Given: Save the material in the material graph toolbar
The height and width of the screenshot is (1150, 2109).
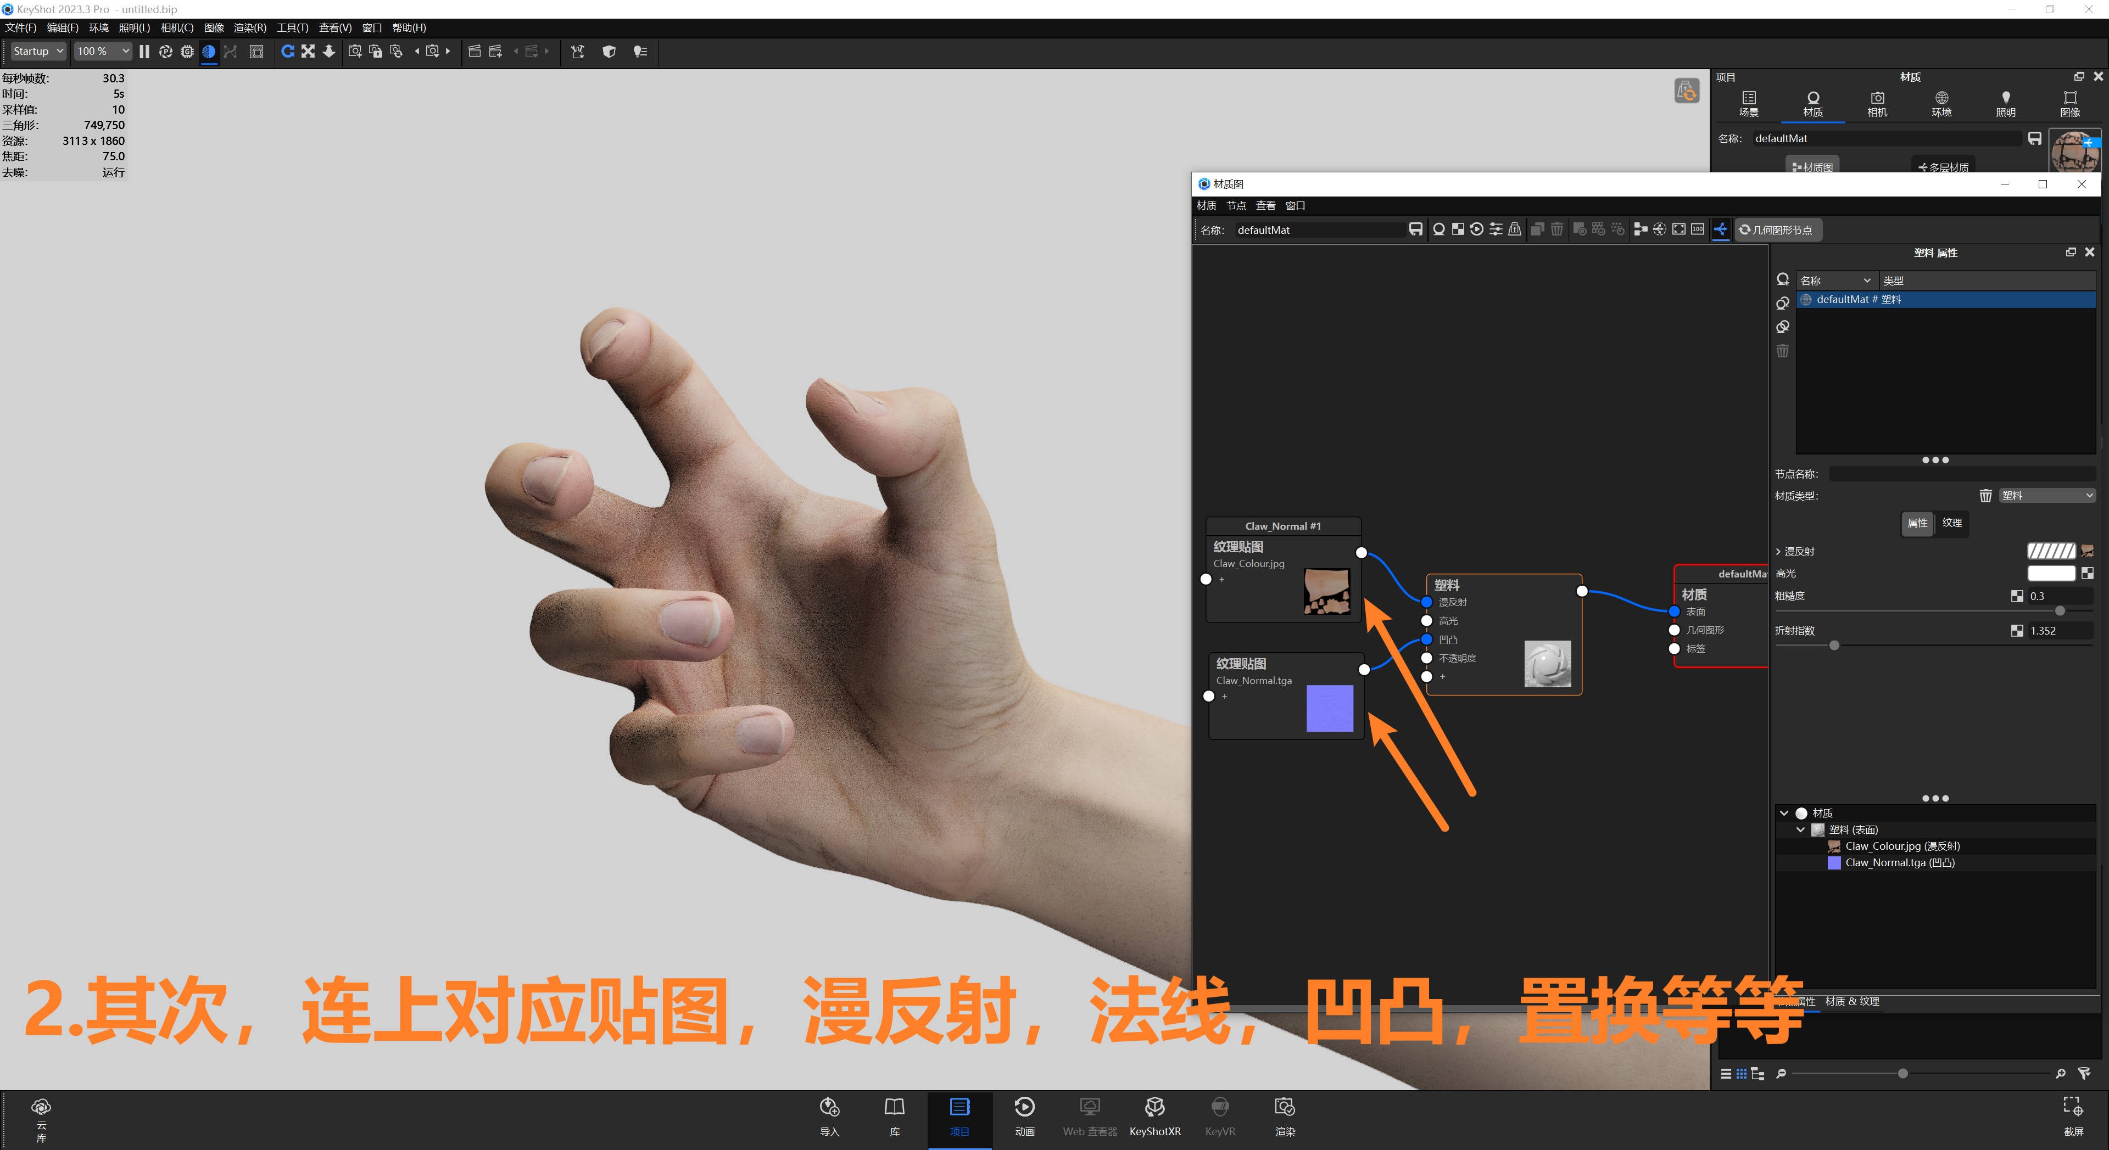Looking at the screenshot, I should (x=1416, y=229).
